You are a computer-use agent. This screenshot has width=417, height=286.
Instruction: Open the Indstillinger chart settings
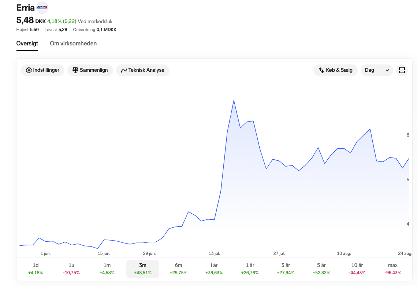42,70
